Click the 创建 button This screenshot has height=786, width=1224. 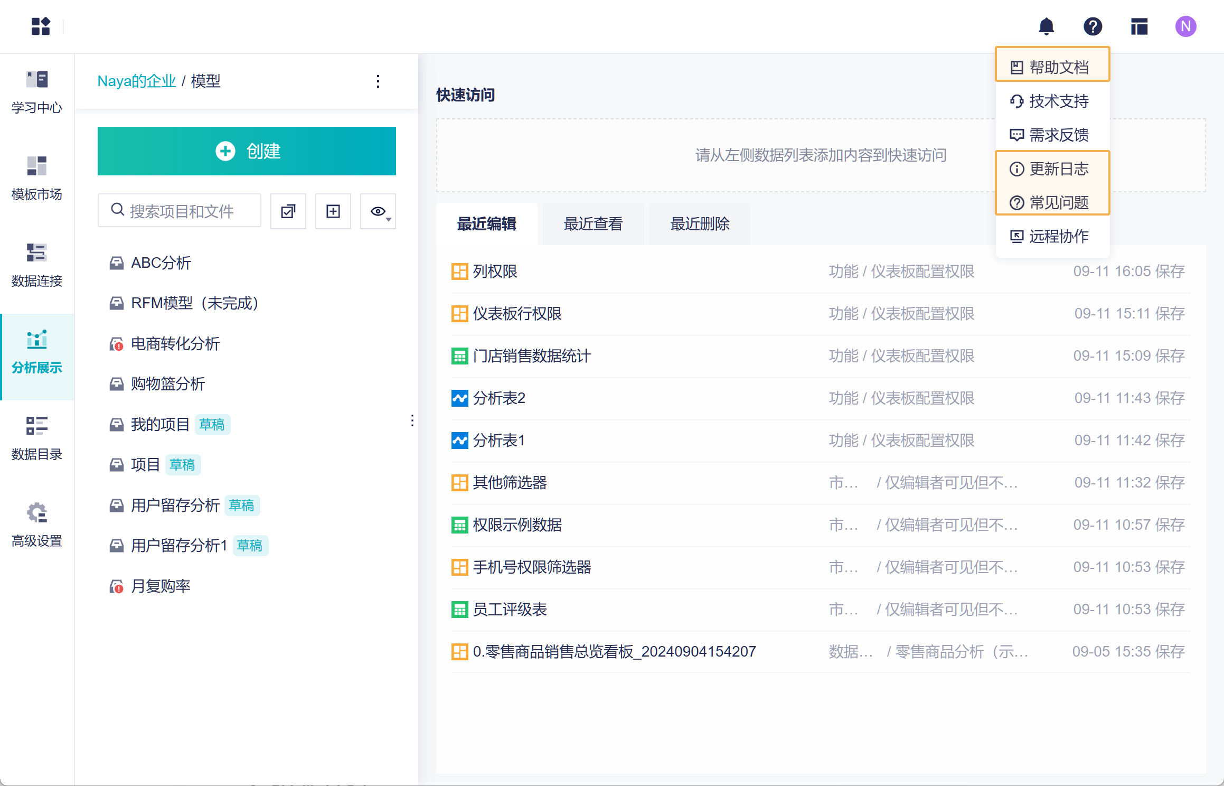click(247, 151)
